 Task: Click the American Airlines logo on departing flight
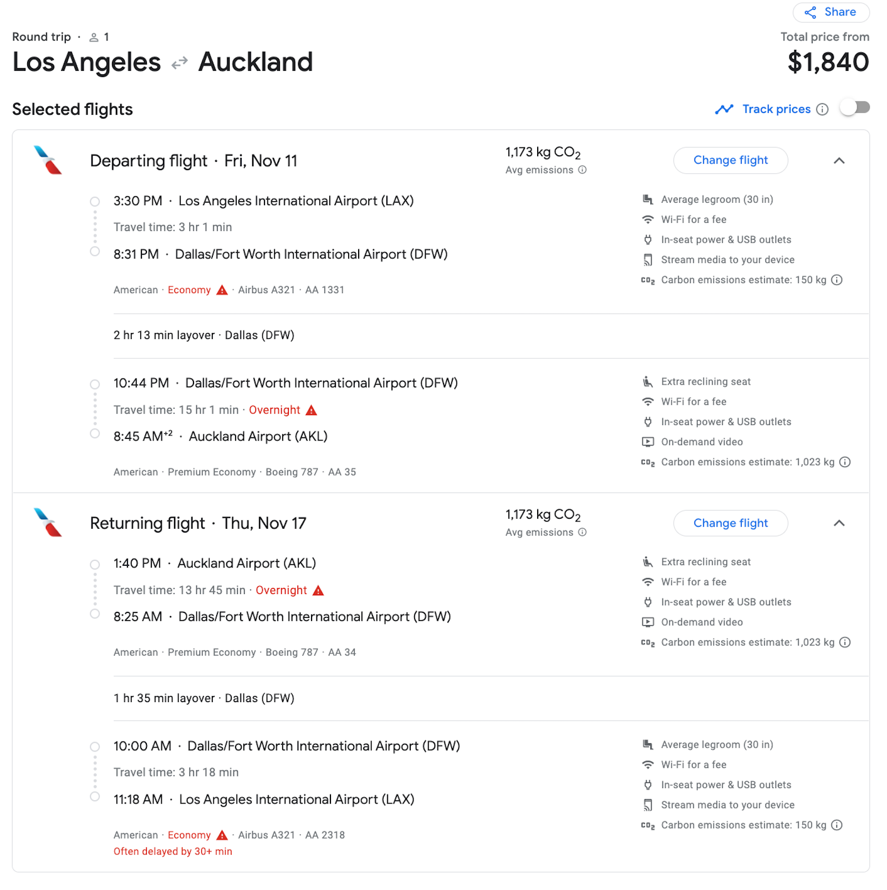point(47,161)
